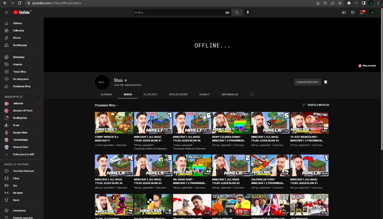Click the search magnifier button
Screen dimensions: 383x219
237,12
